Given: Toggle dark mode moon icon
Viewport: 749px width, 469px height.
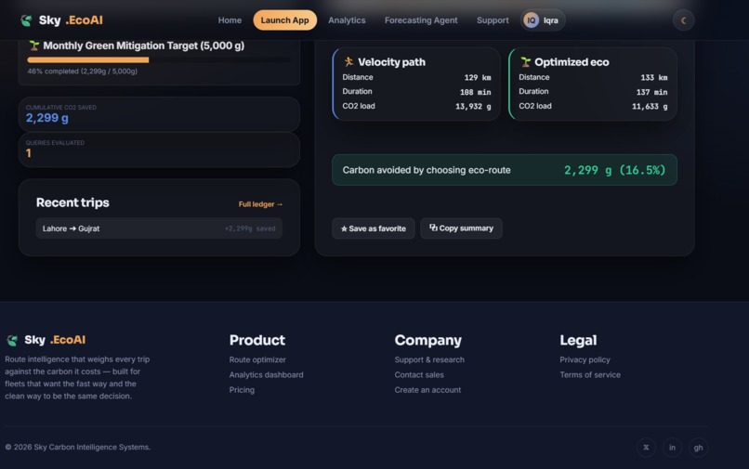Looking at the screenshot, I should (x=684, y=20).
